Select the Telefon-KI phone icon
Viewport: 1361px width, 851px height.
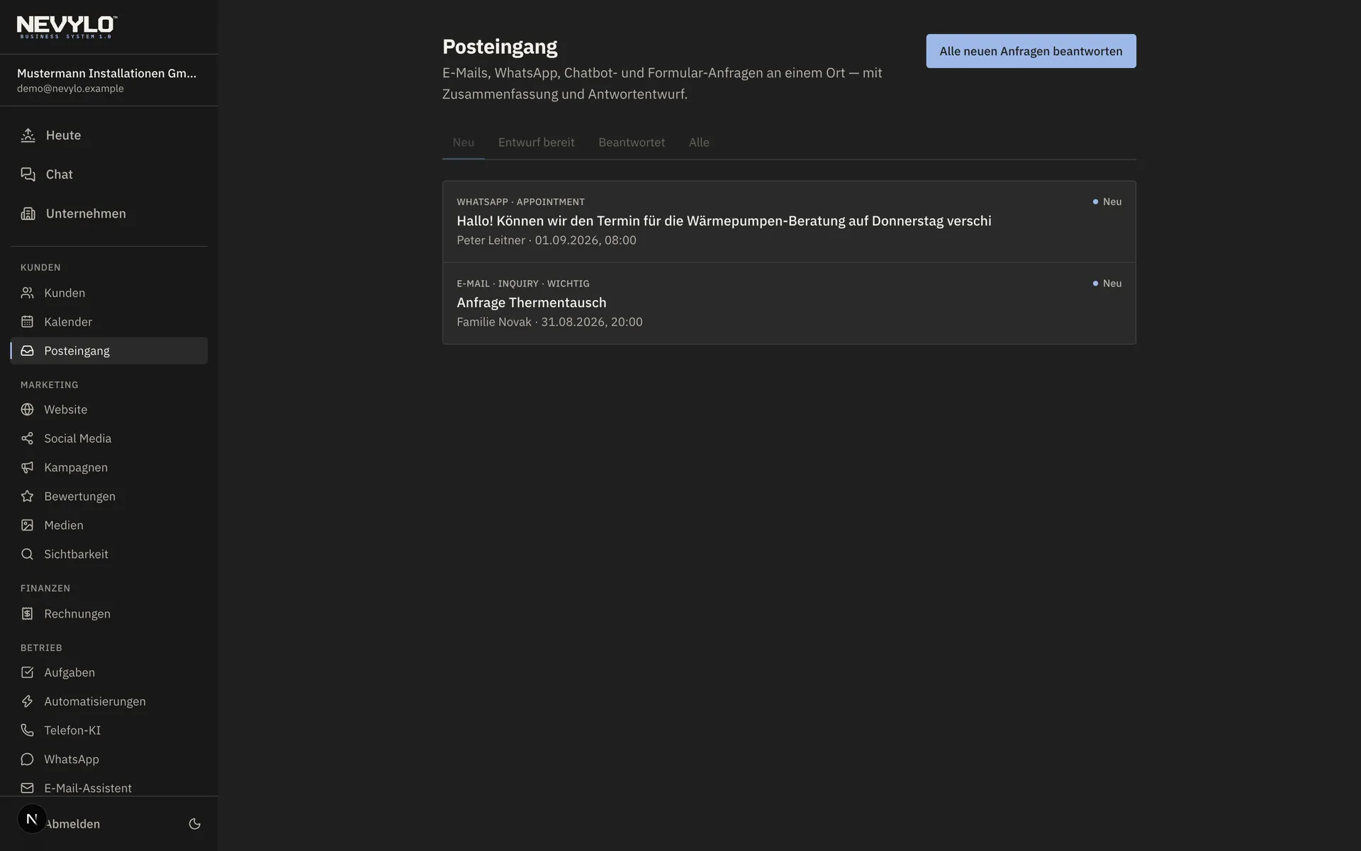point(27,730)
